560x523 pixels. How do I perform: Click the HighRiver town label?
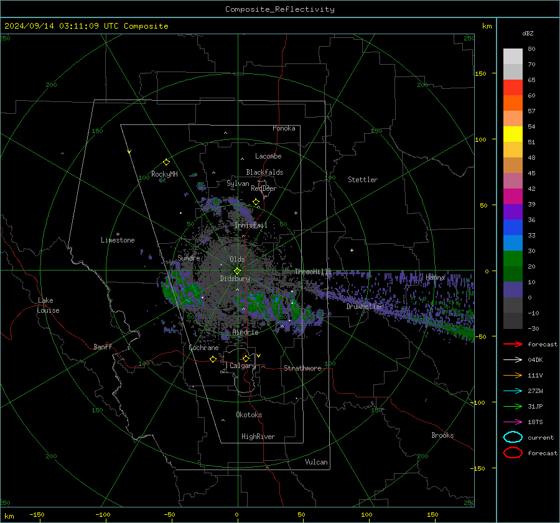click(258, 437)
